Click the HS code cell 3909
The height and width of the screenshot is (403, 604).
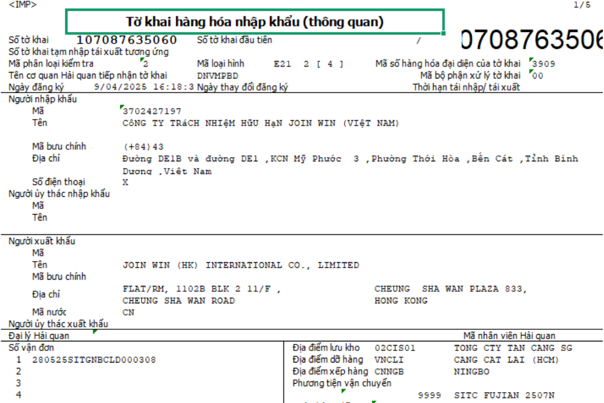(x=544, y=63)
